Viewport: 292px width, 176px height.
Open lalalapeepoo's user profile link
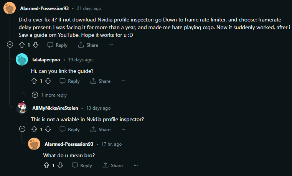[x=46, y=60]
